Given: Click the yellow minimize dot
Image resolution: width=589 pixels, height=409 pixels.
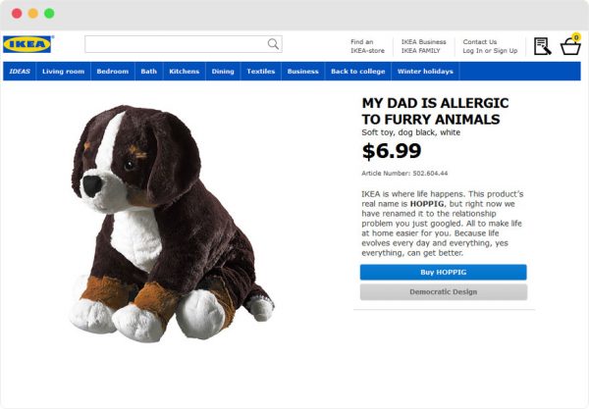Looking at the screenshot, I should coord(33,14).
